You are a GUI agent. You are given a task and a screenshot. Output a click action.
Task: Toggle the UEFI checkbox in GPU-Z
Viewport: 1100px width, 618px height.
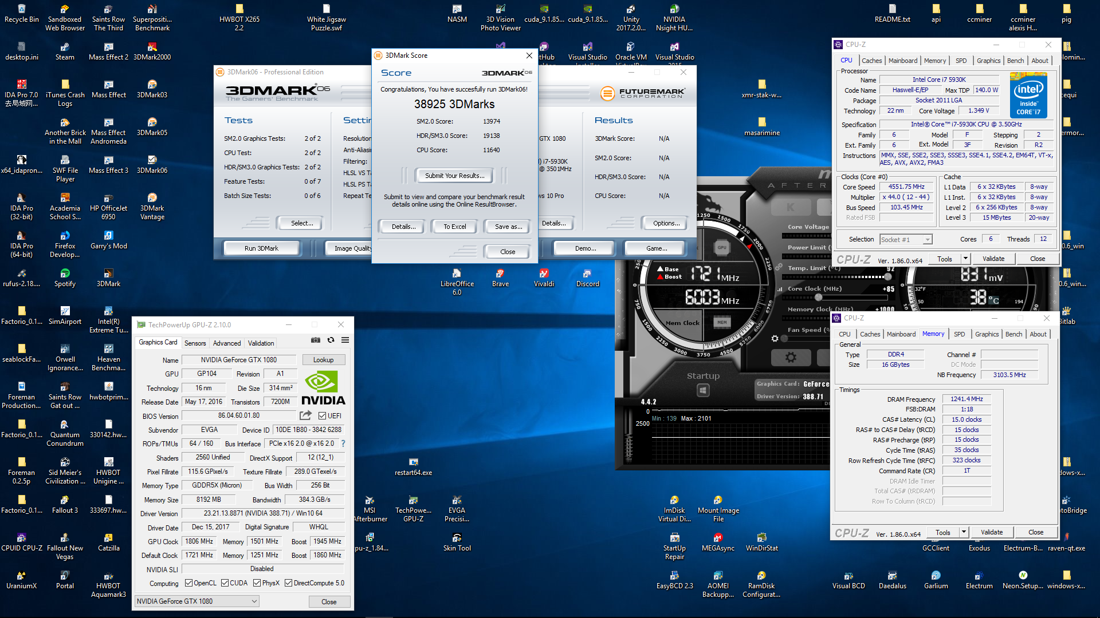pyautogui.click(x=322, y=416)
